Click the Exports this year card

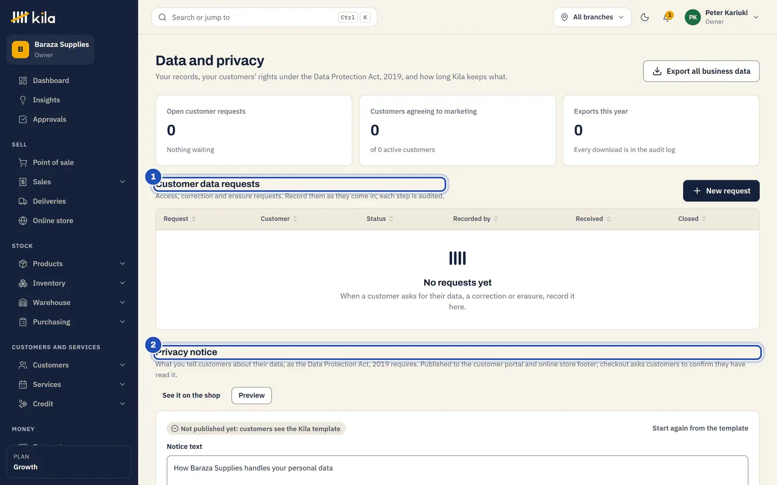click(661, 130)
